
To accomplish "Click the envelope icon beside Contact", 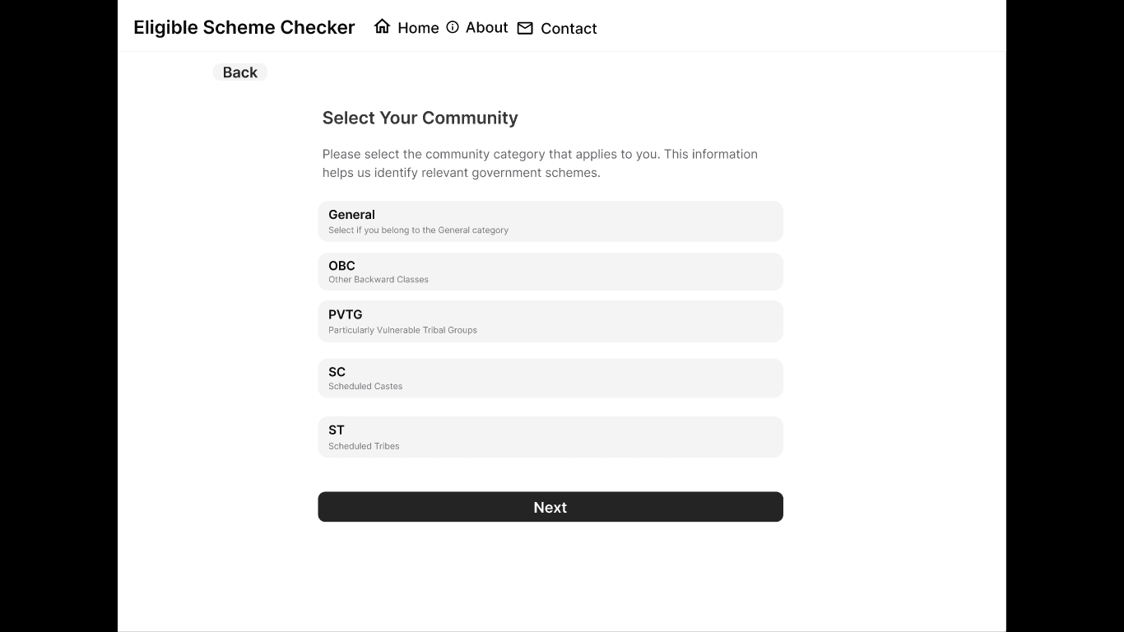I will 525,28.
